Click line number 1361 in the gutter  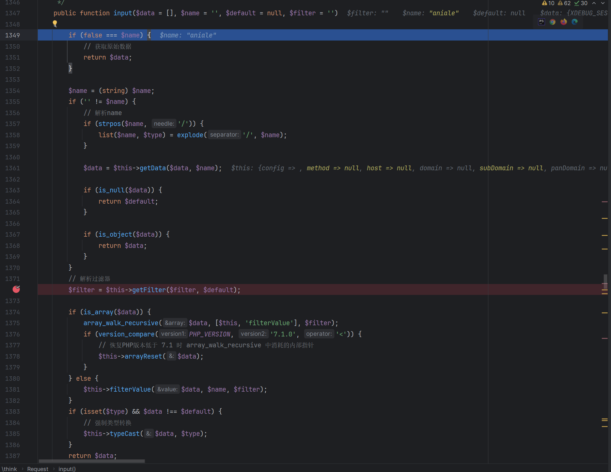(13, 168)
